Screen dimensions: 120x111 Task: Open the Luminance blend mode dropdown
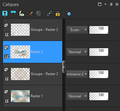click(77, 74)
